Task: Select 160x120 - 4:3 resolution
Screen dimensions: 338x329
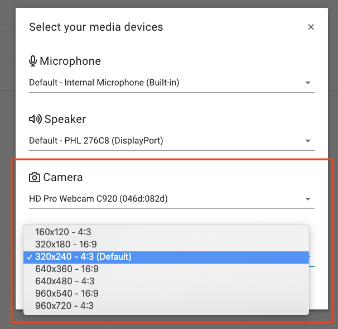Action: pos(166,232)
